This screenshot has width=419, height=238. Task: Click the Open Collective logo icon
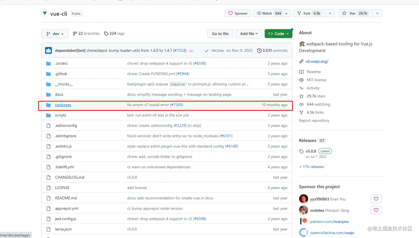point(304,232)
